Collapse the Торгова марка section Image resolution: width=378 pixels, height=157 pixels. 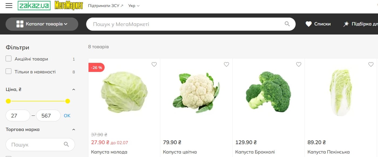coord(74,130)
